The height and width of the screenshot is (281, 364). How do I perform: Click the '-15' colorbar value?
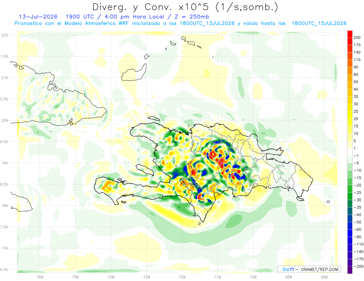(357, 178)
